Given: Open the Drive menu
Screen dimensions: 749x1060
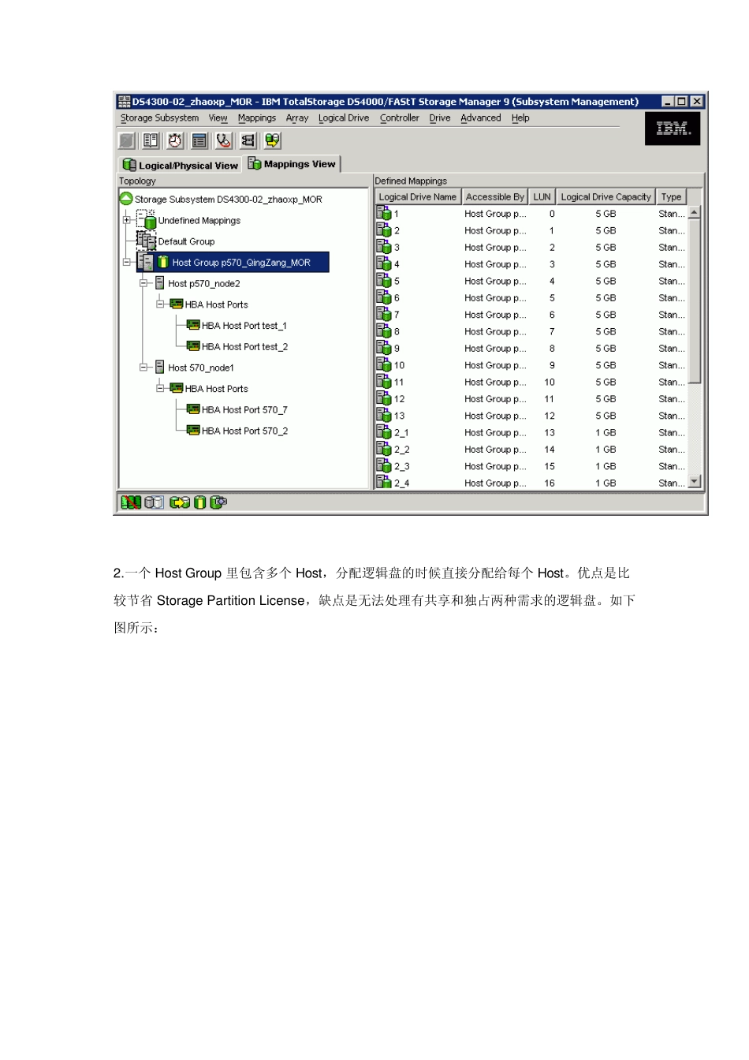Looking at the screenshot, I should 440,118.
